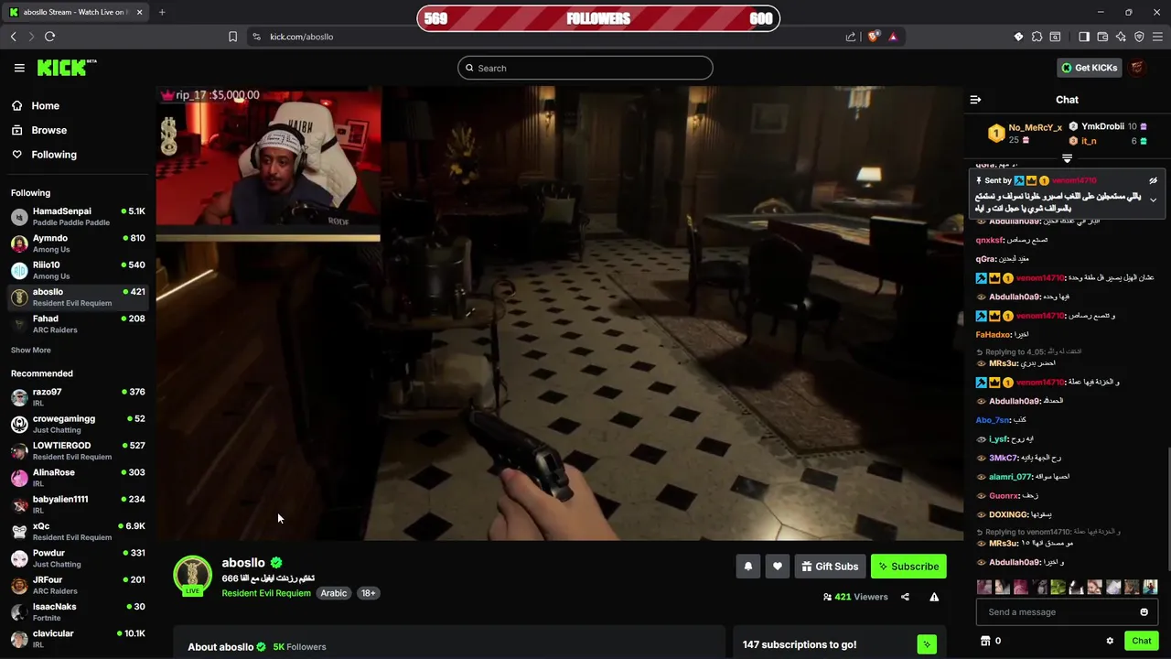Show more followed channels
The image size is (1171, 659).
click(31, 351)
